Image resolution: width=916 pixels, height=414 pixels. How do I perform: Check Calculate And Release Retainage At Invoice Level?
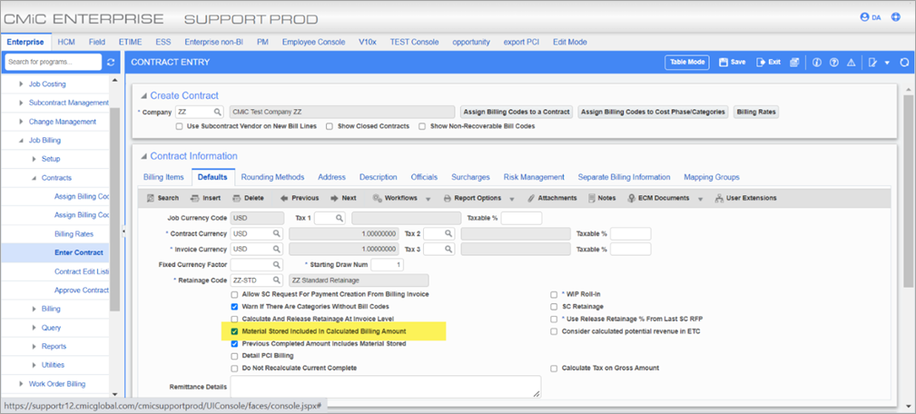coord(235,320)
